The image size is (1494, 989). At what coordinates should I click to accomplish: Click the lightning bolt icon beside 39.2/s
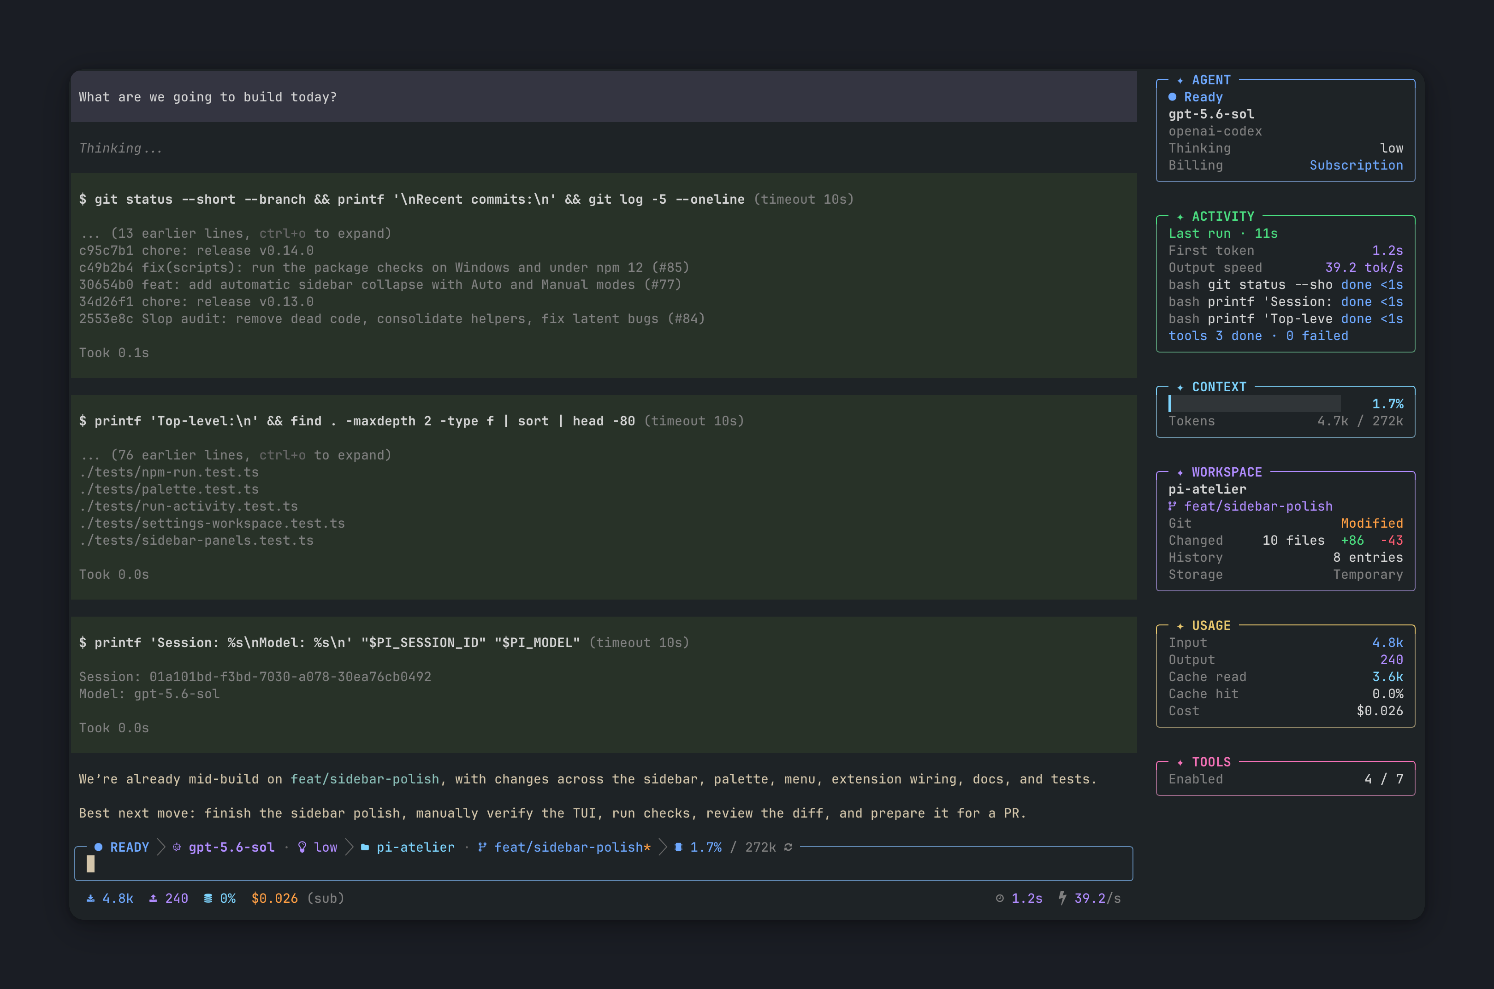pos(1062,898)
